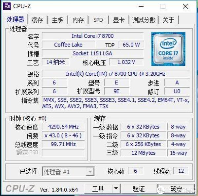
Task: Go to the 显卡 tab
Action: [119, 20]
